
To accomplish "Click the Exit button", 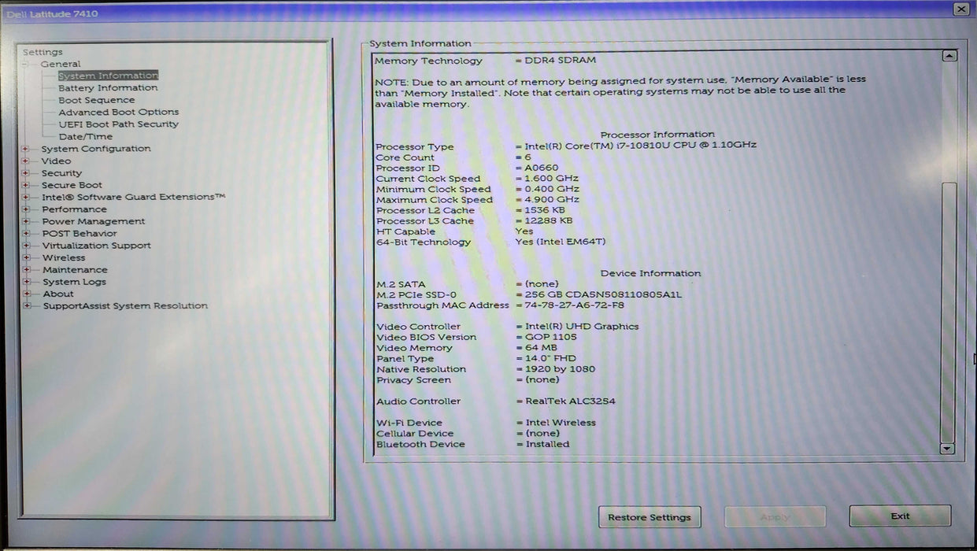I will point(900,516).
